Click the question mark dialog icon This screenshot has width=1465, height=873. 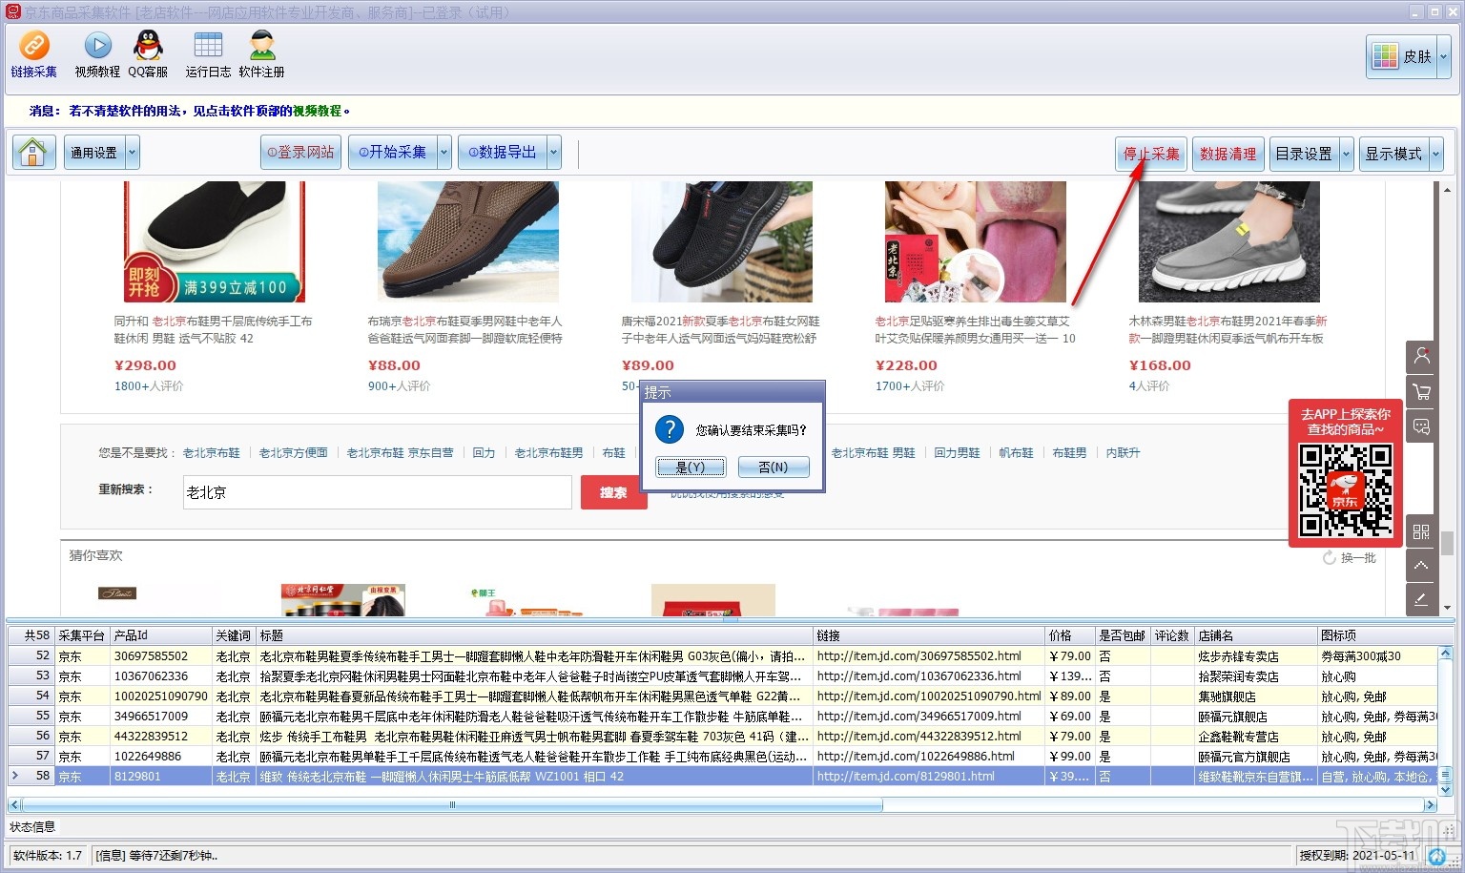(x=670, y=429)
